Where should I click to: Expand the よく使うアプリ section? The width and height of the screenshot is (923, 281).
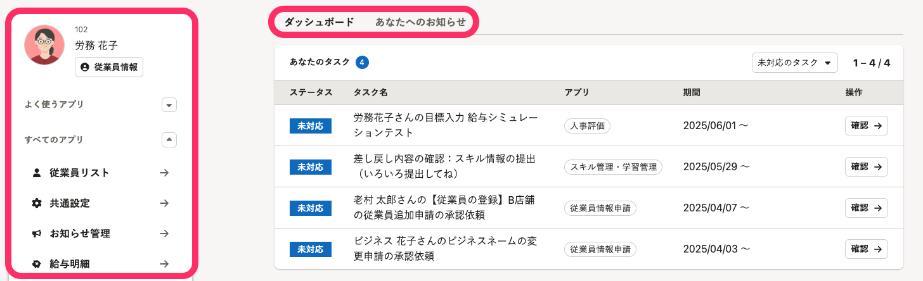pos(169,104)
